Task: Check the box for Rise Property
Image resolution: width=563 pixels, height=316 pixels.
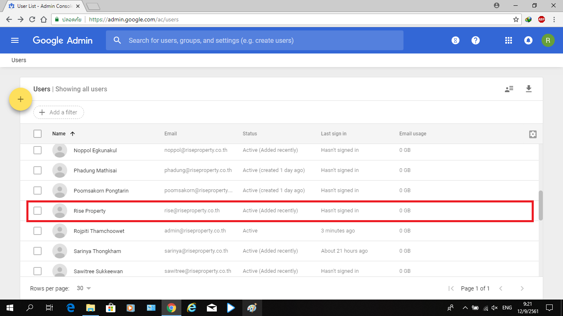Action: pos(38,211)
